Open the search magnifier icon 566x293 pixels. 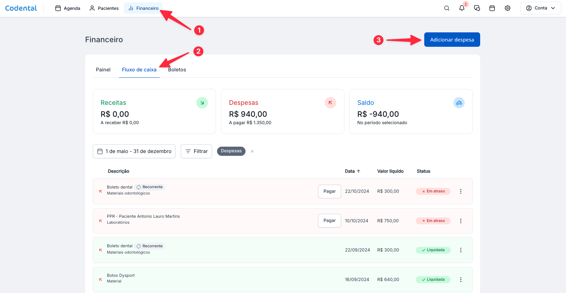click(x=446, y=8)
